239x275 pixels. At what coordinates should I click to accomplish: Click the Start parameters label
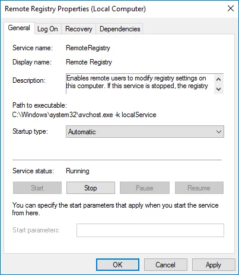36,230
